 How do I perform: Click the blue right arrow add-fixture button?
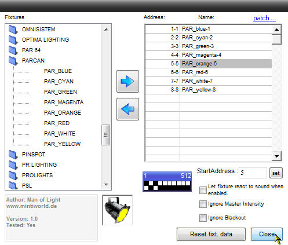click(x=127, y=81)
